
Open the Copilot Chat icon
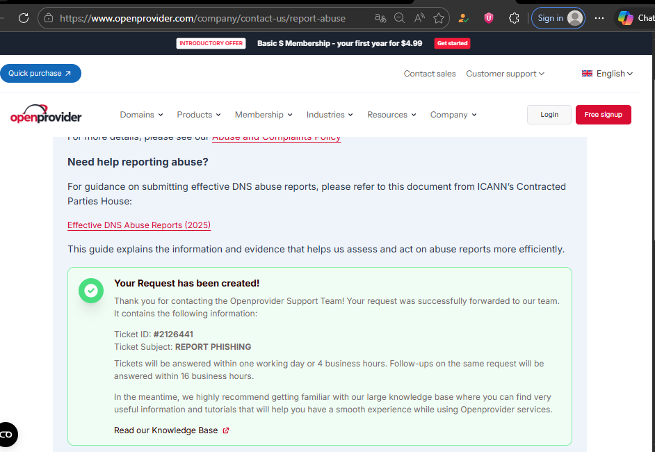(x=626, y=18)
